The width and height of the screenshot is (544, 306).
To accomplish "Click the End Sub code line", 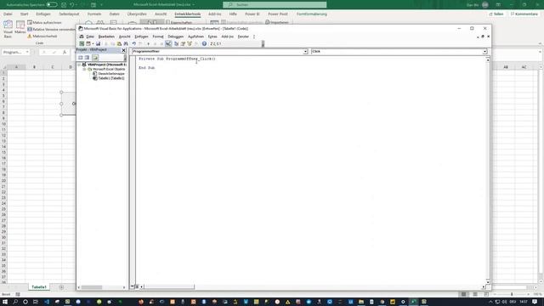I will 147,68.
